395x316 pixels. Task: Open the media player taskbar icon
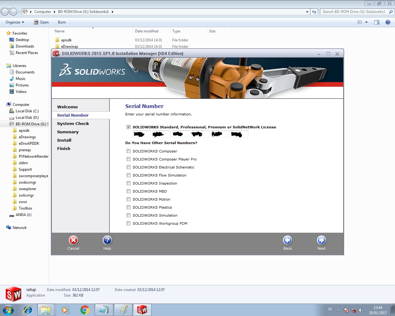click(65, 310)
